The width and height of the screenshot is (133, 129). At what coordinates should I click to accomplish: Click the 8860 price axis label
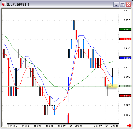127,115
